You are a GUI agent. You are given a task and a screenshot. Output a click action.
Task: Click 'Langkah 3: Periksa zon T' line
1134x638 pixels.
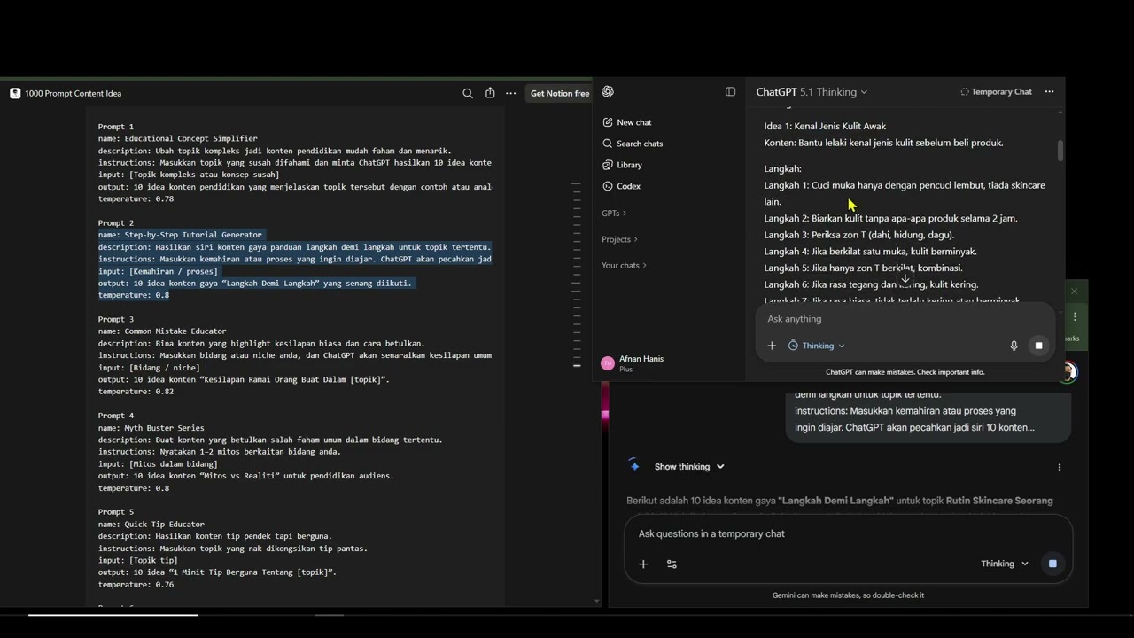pos(859,235)
